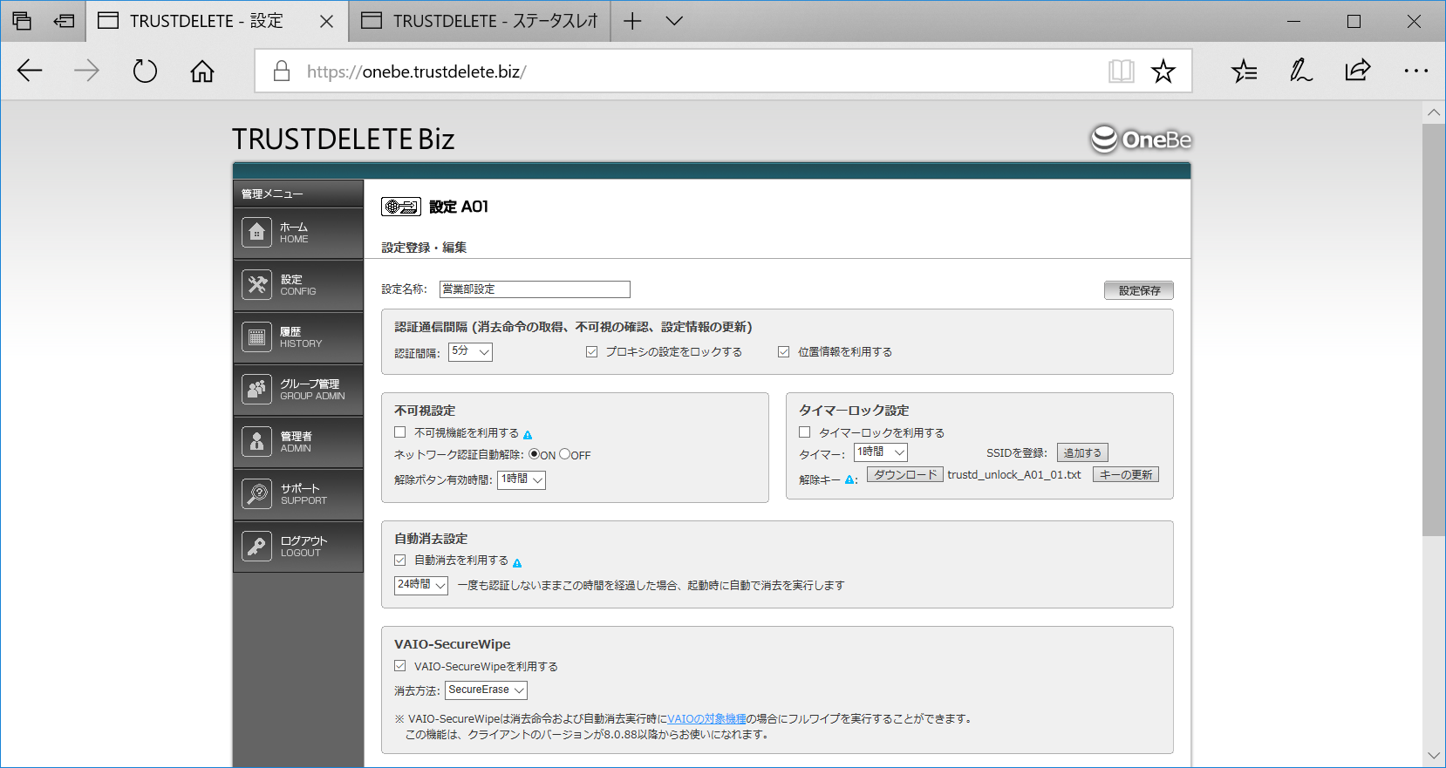Open the 認証間隔 5分 dropdown
The height and width of the screenshot is (768, 1446).
point(471,351)
